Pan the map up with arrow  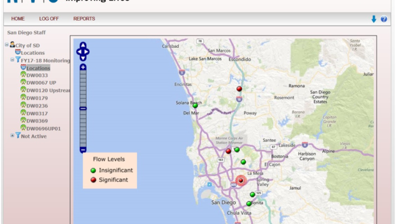[83, 45]
